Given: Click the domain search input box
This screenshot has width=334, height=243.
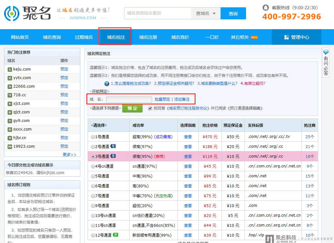Looking at the screenshot, I should point(158,13).
